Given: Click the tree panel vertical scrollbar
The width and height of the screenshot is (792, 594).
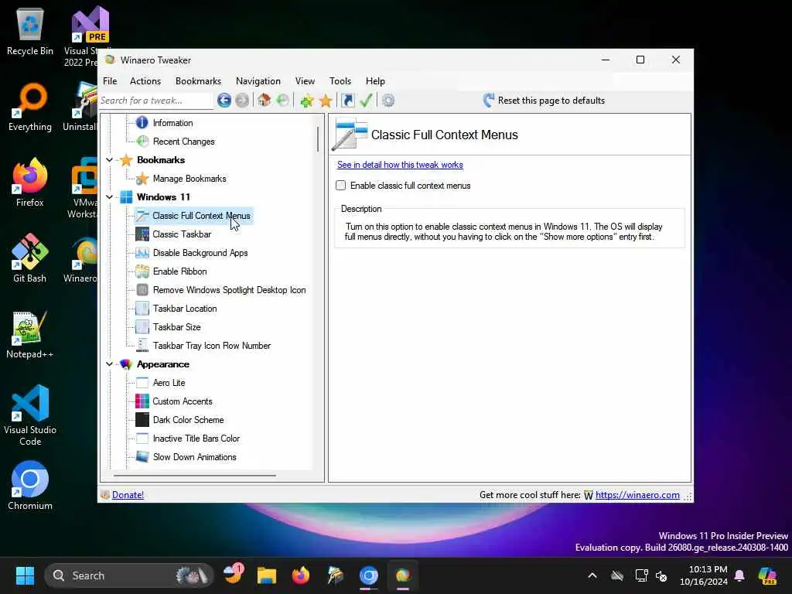Looking at the screenshot, I should pyautogui.click(x=318, y=139).
